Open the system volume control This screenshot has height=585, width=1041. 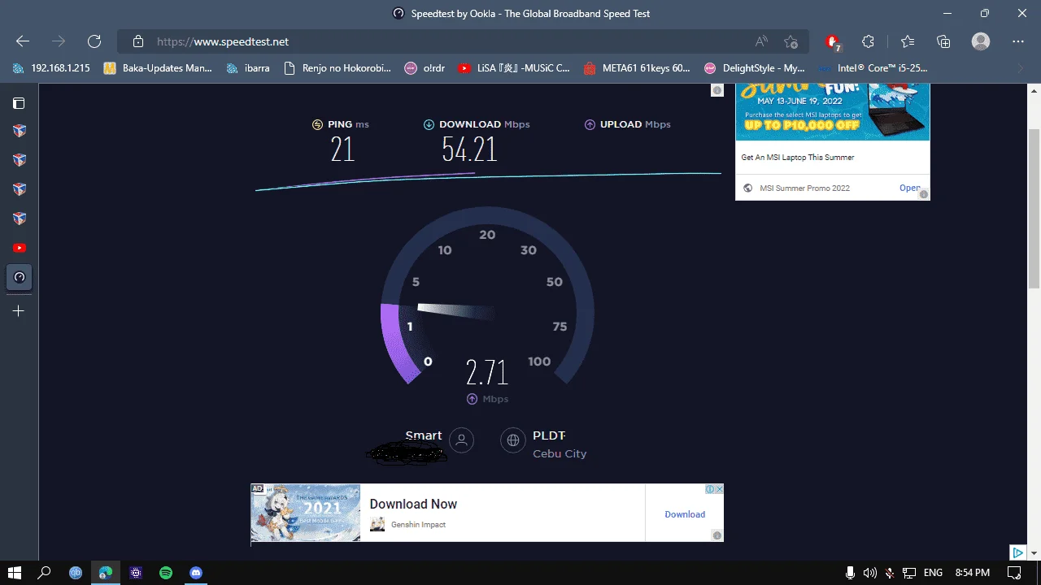point(870,573)
